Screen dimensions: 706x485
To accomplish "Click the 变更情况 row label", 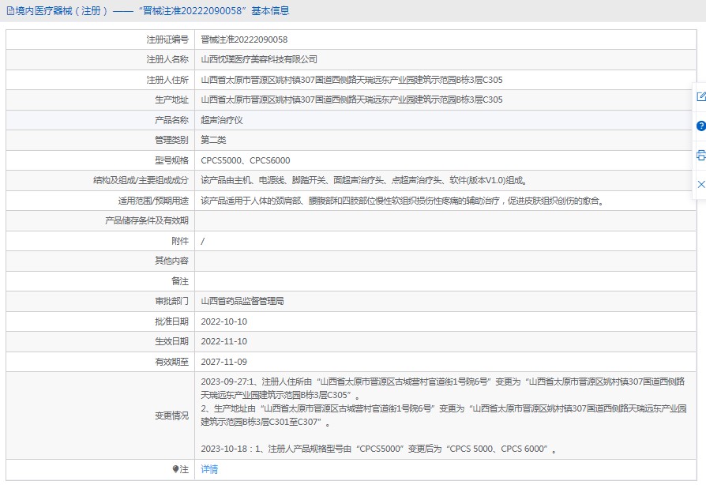I will pos(171,415).
